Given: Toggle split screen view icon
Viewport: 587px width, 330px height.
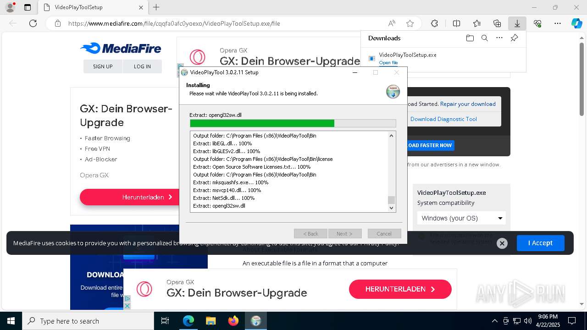Looking at the screenshot, I should (456, 23).
